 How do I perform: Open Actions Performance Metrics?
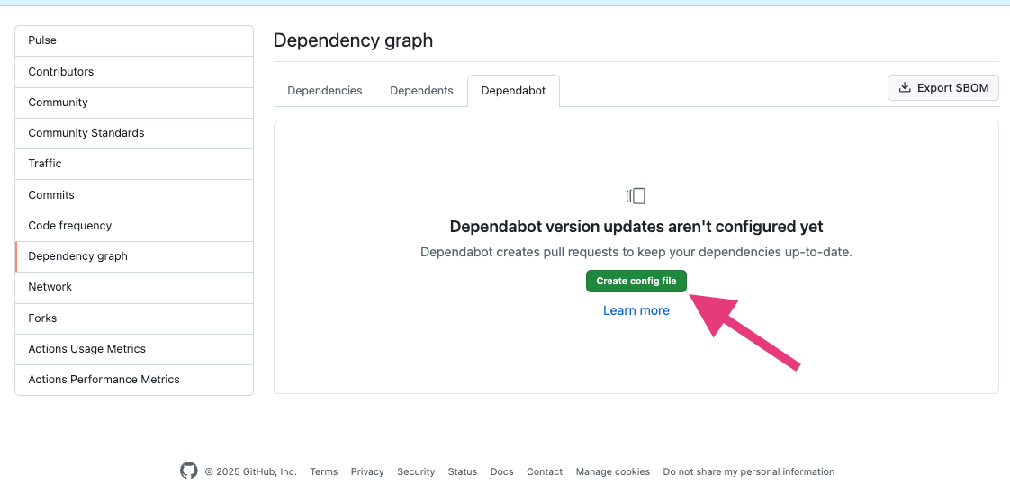134,380
